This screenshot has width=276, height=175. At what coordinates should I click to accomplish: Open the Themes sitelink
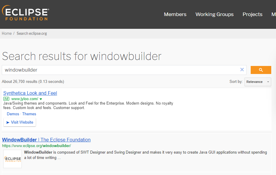click(x=29, y=114)
